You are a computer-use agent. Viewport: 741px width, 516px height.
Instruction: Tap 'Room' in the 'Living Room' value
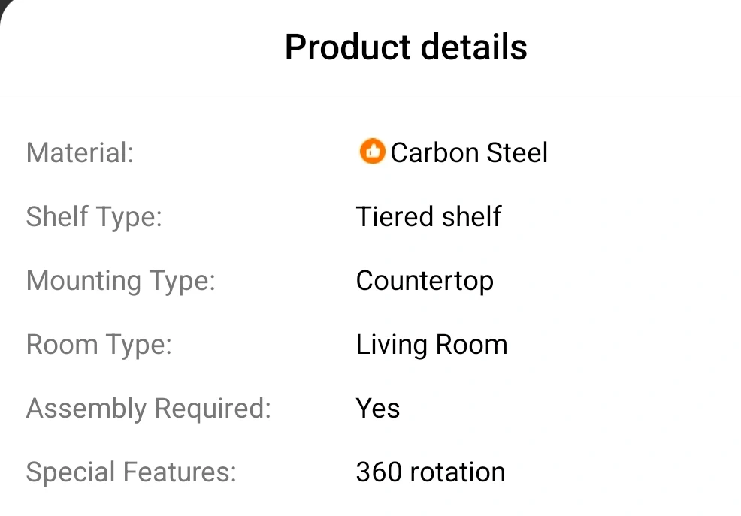click(470, 345)
